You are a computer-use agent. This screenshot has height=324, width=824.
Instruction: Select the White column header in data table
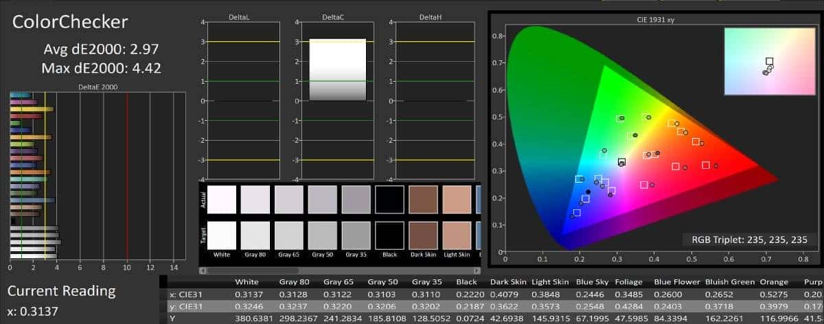[247, 282]
